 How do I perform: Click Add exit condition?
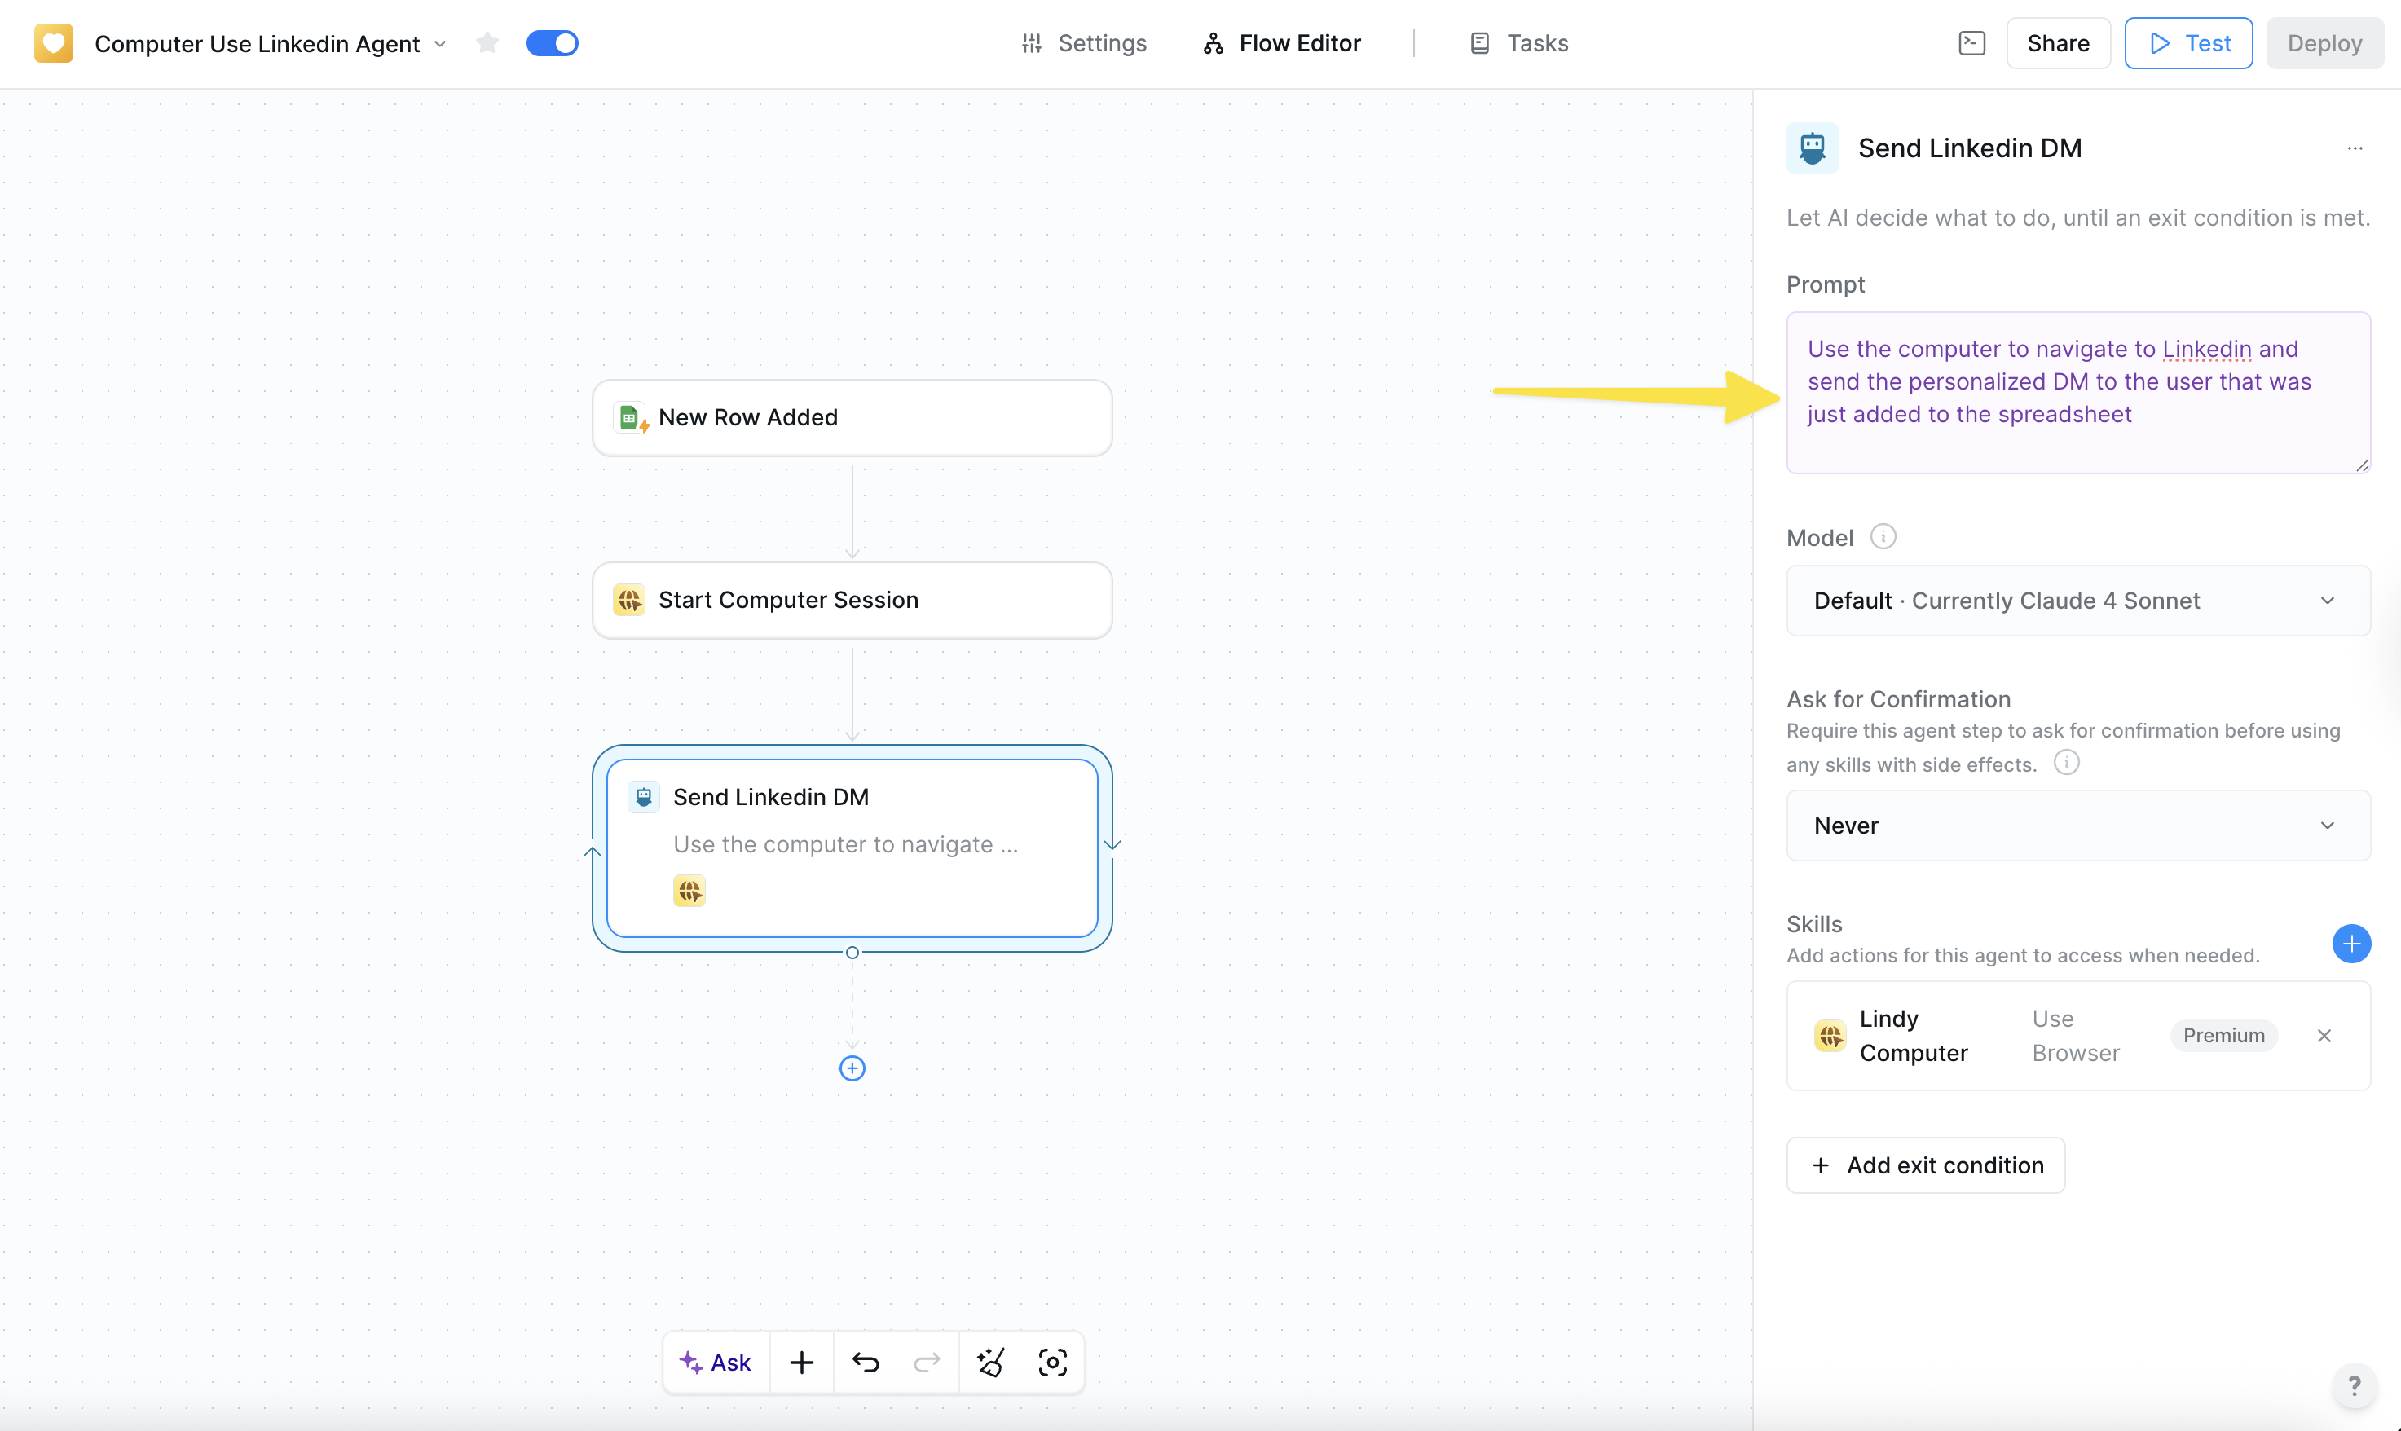point(1926,1165)
